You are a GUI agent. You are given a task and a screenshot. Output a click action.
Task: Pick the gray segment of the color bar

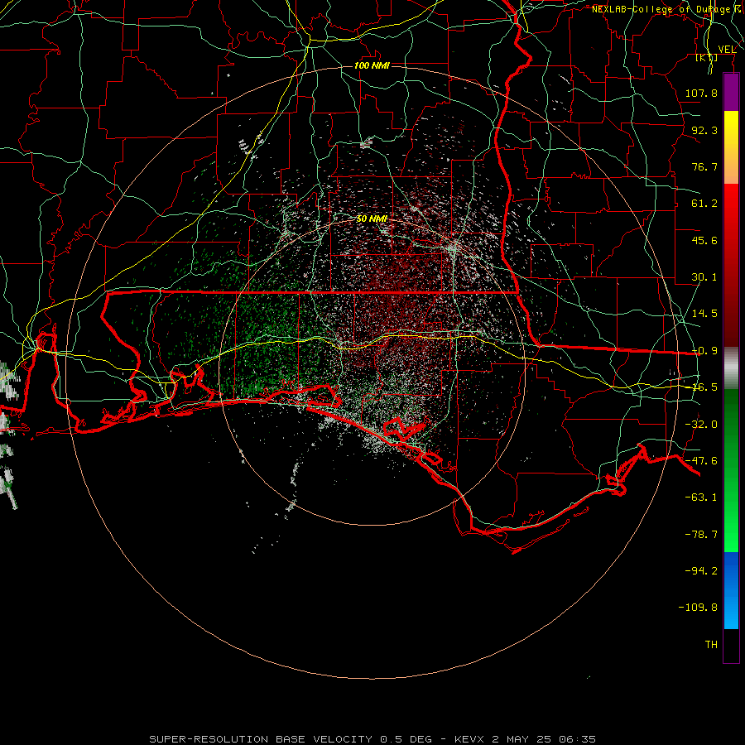731,368
